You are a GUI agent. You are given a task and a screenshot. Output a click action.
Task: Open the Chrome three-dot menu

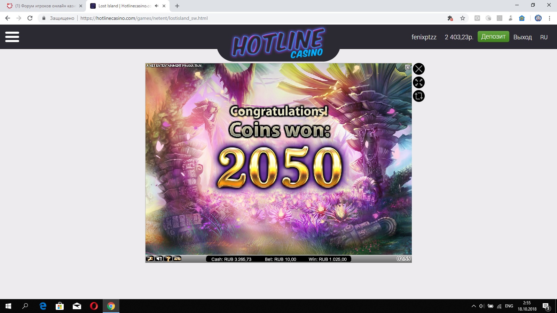click(x=549, y=18)
